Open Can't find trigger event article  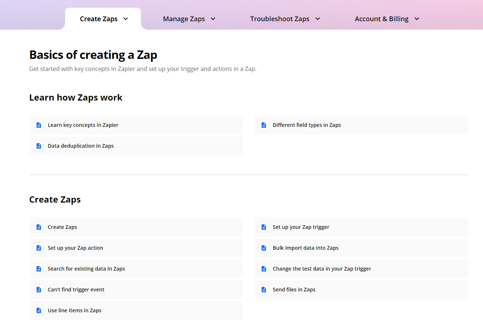(x=136, y=290)
